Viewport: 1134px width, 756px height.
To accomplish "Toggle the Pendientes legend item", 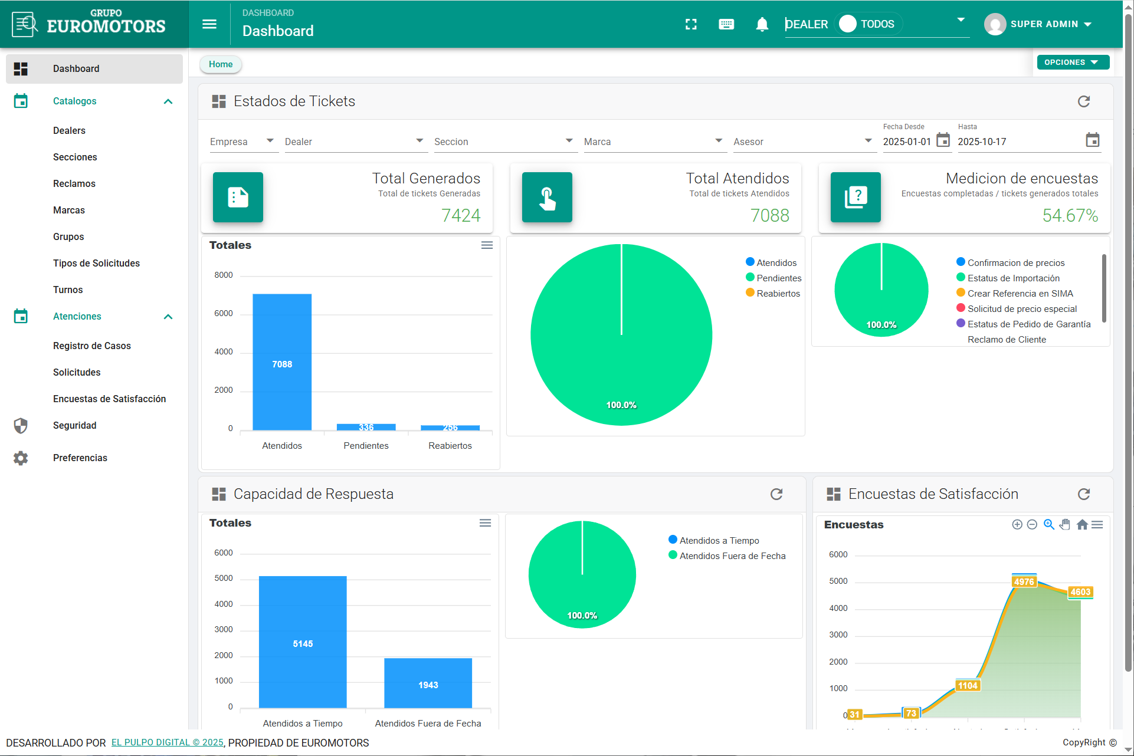I will click(778, 278).
